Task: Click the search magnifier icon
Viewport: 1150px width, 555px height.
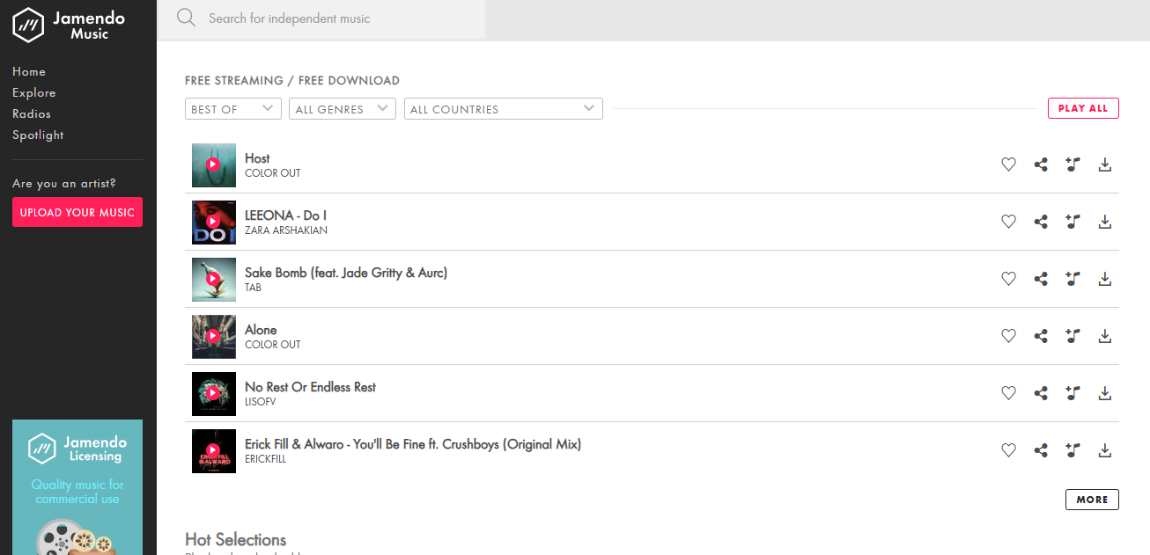Action: pos(186,18)
